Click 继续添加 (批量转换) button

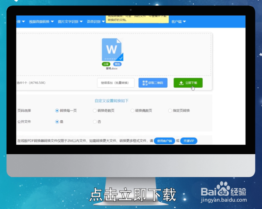(116, 83)
